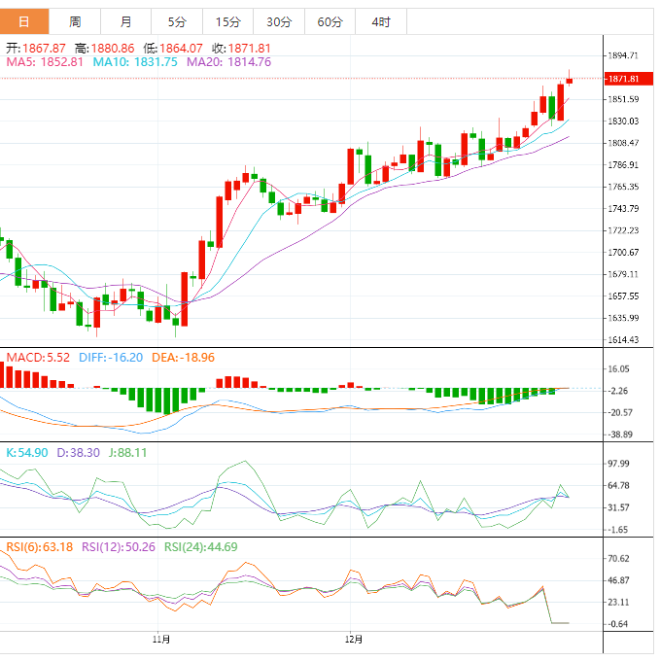Click the DIFF:-16.20 label

click(111, 358)
